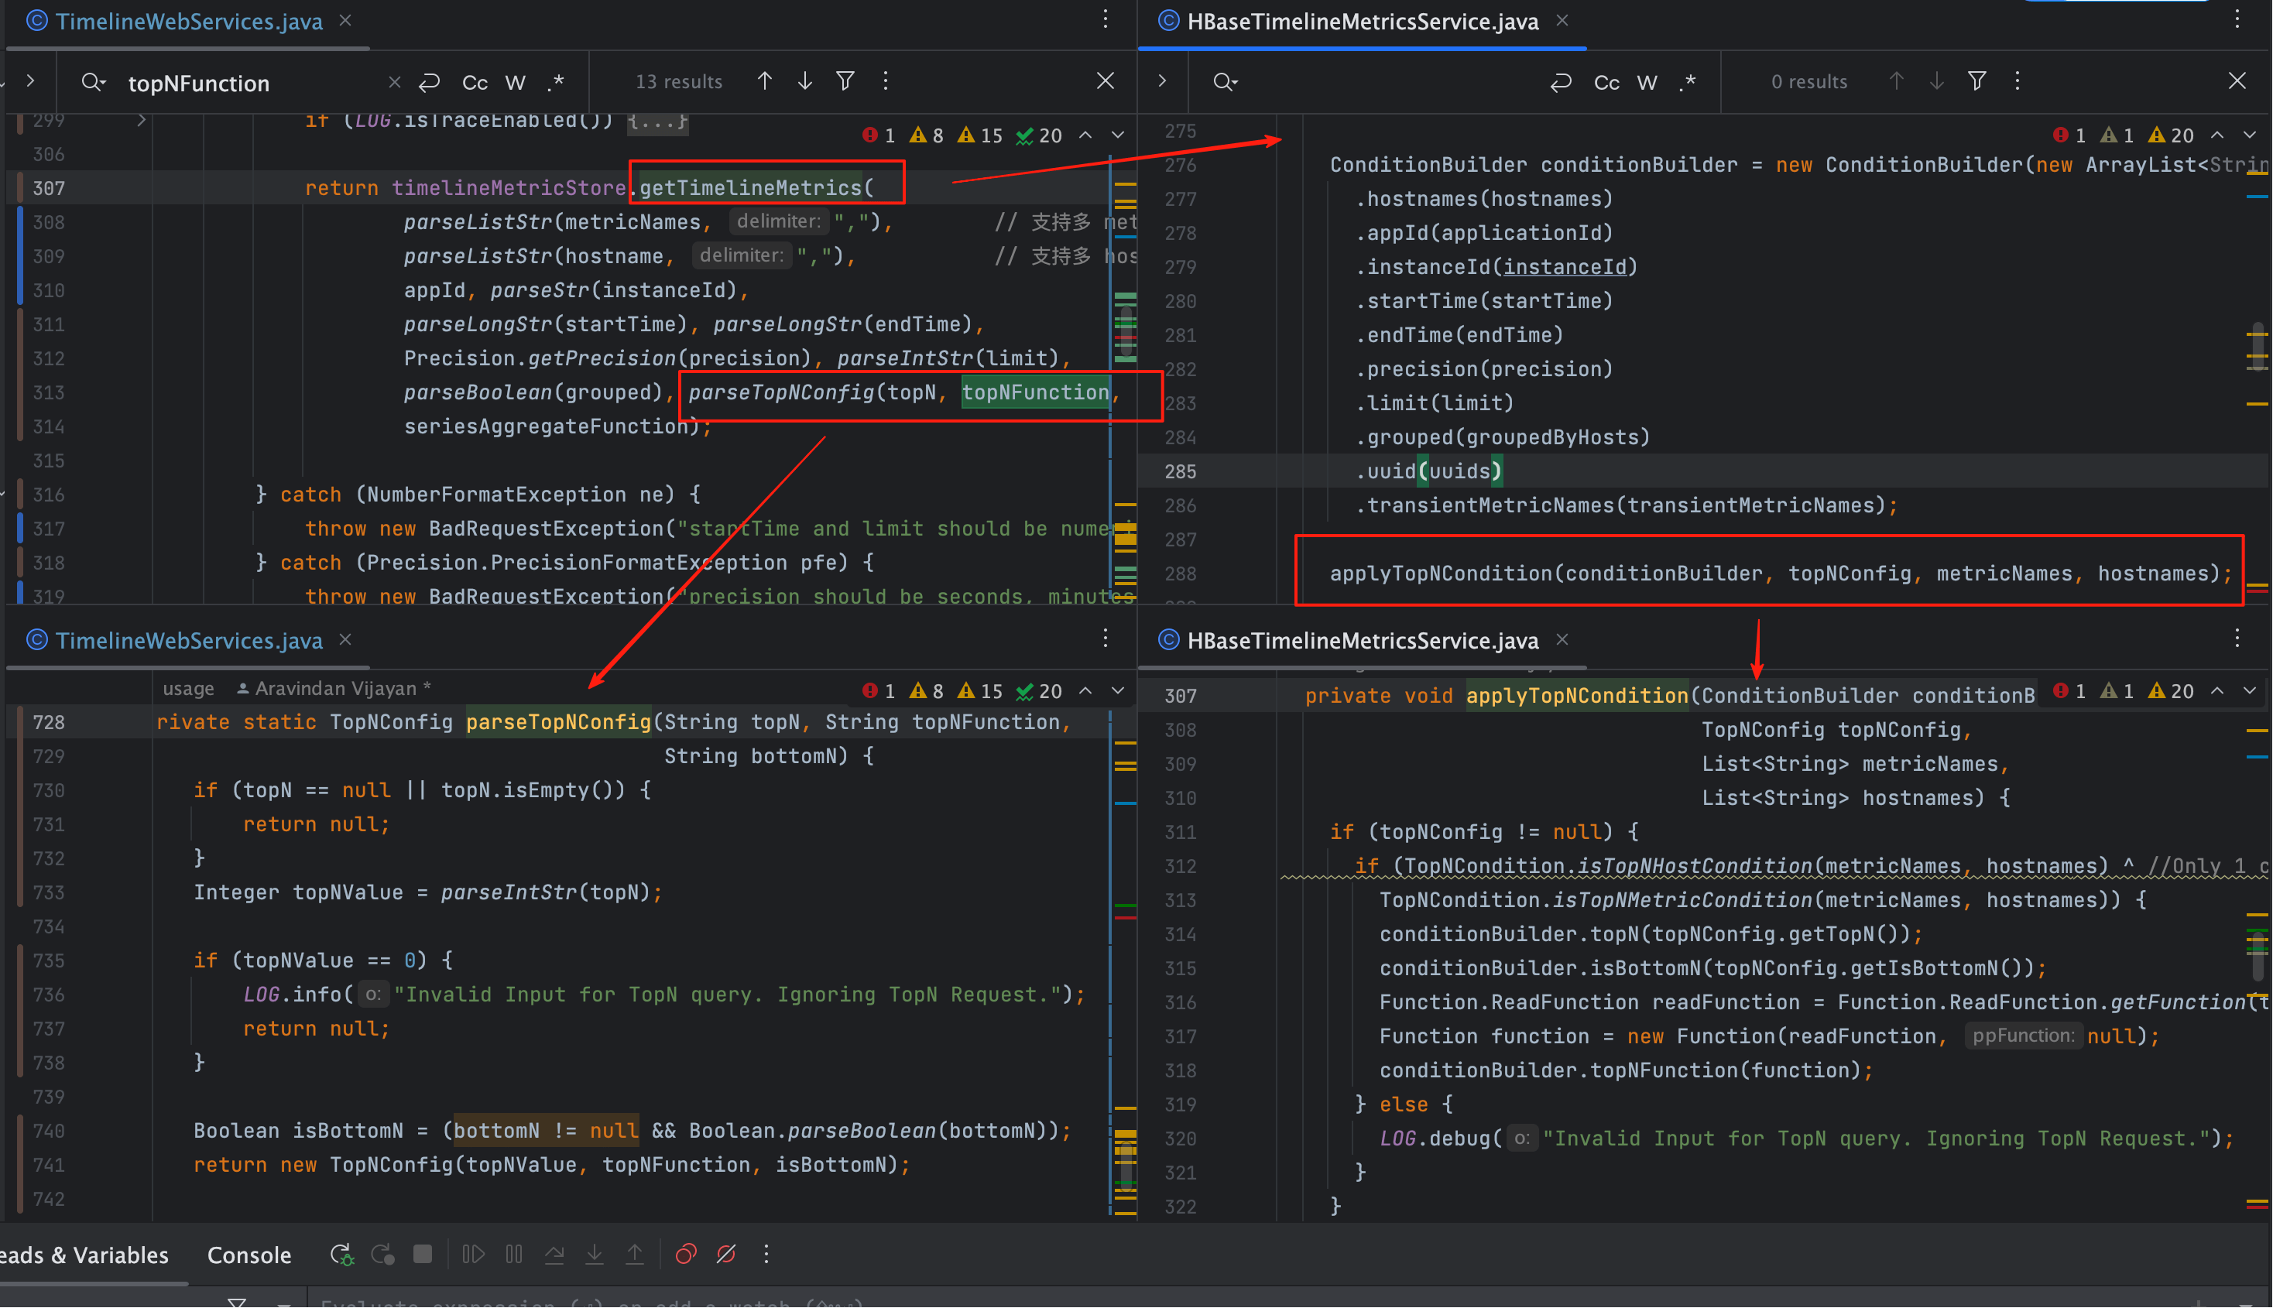Select top-left TimelineWebServices.java tab
Image resolution: width=2273 pixels, height=1308 pixels.
coord(189,22)
